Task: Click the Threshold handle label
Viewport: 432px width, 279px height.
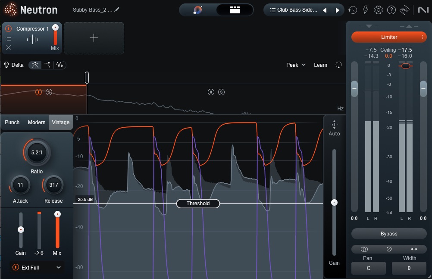Action: tap(198, 204)
